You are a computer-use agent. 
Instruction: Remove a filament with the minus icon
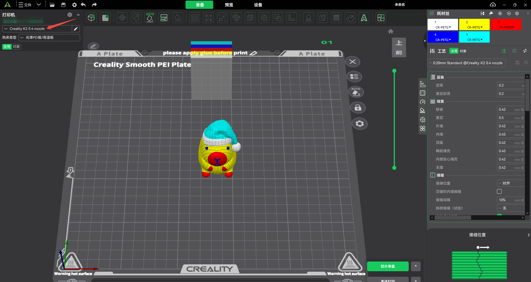[x=509, y=13]
